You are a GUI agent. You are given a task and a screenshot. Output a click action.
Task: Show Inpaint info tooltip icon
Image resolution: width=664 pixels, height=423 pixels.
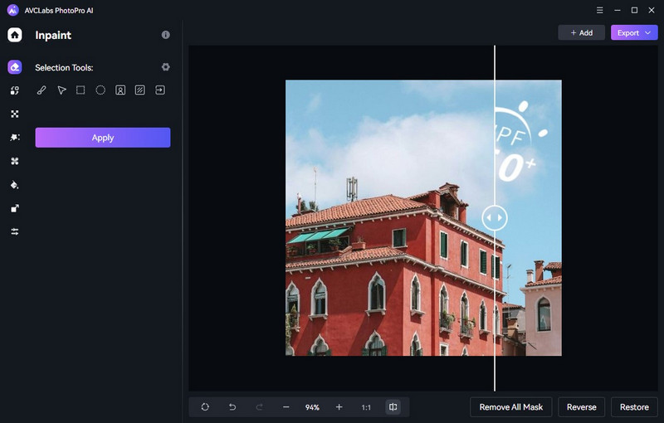coord(165,35)
